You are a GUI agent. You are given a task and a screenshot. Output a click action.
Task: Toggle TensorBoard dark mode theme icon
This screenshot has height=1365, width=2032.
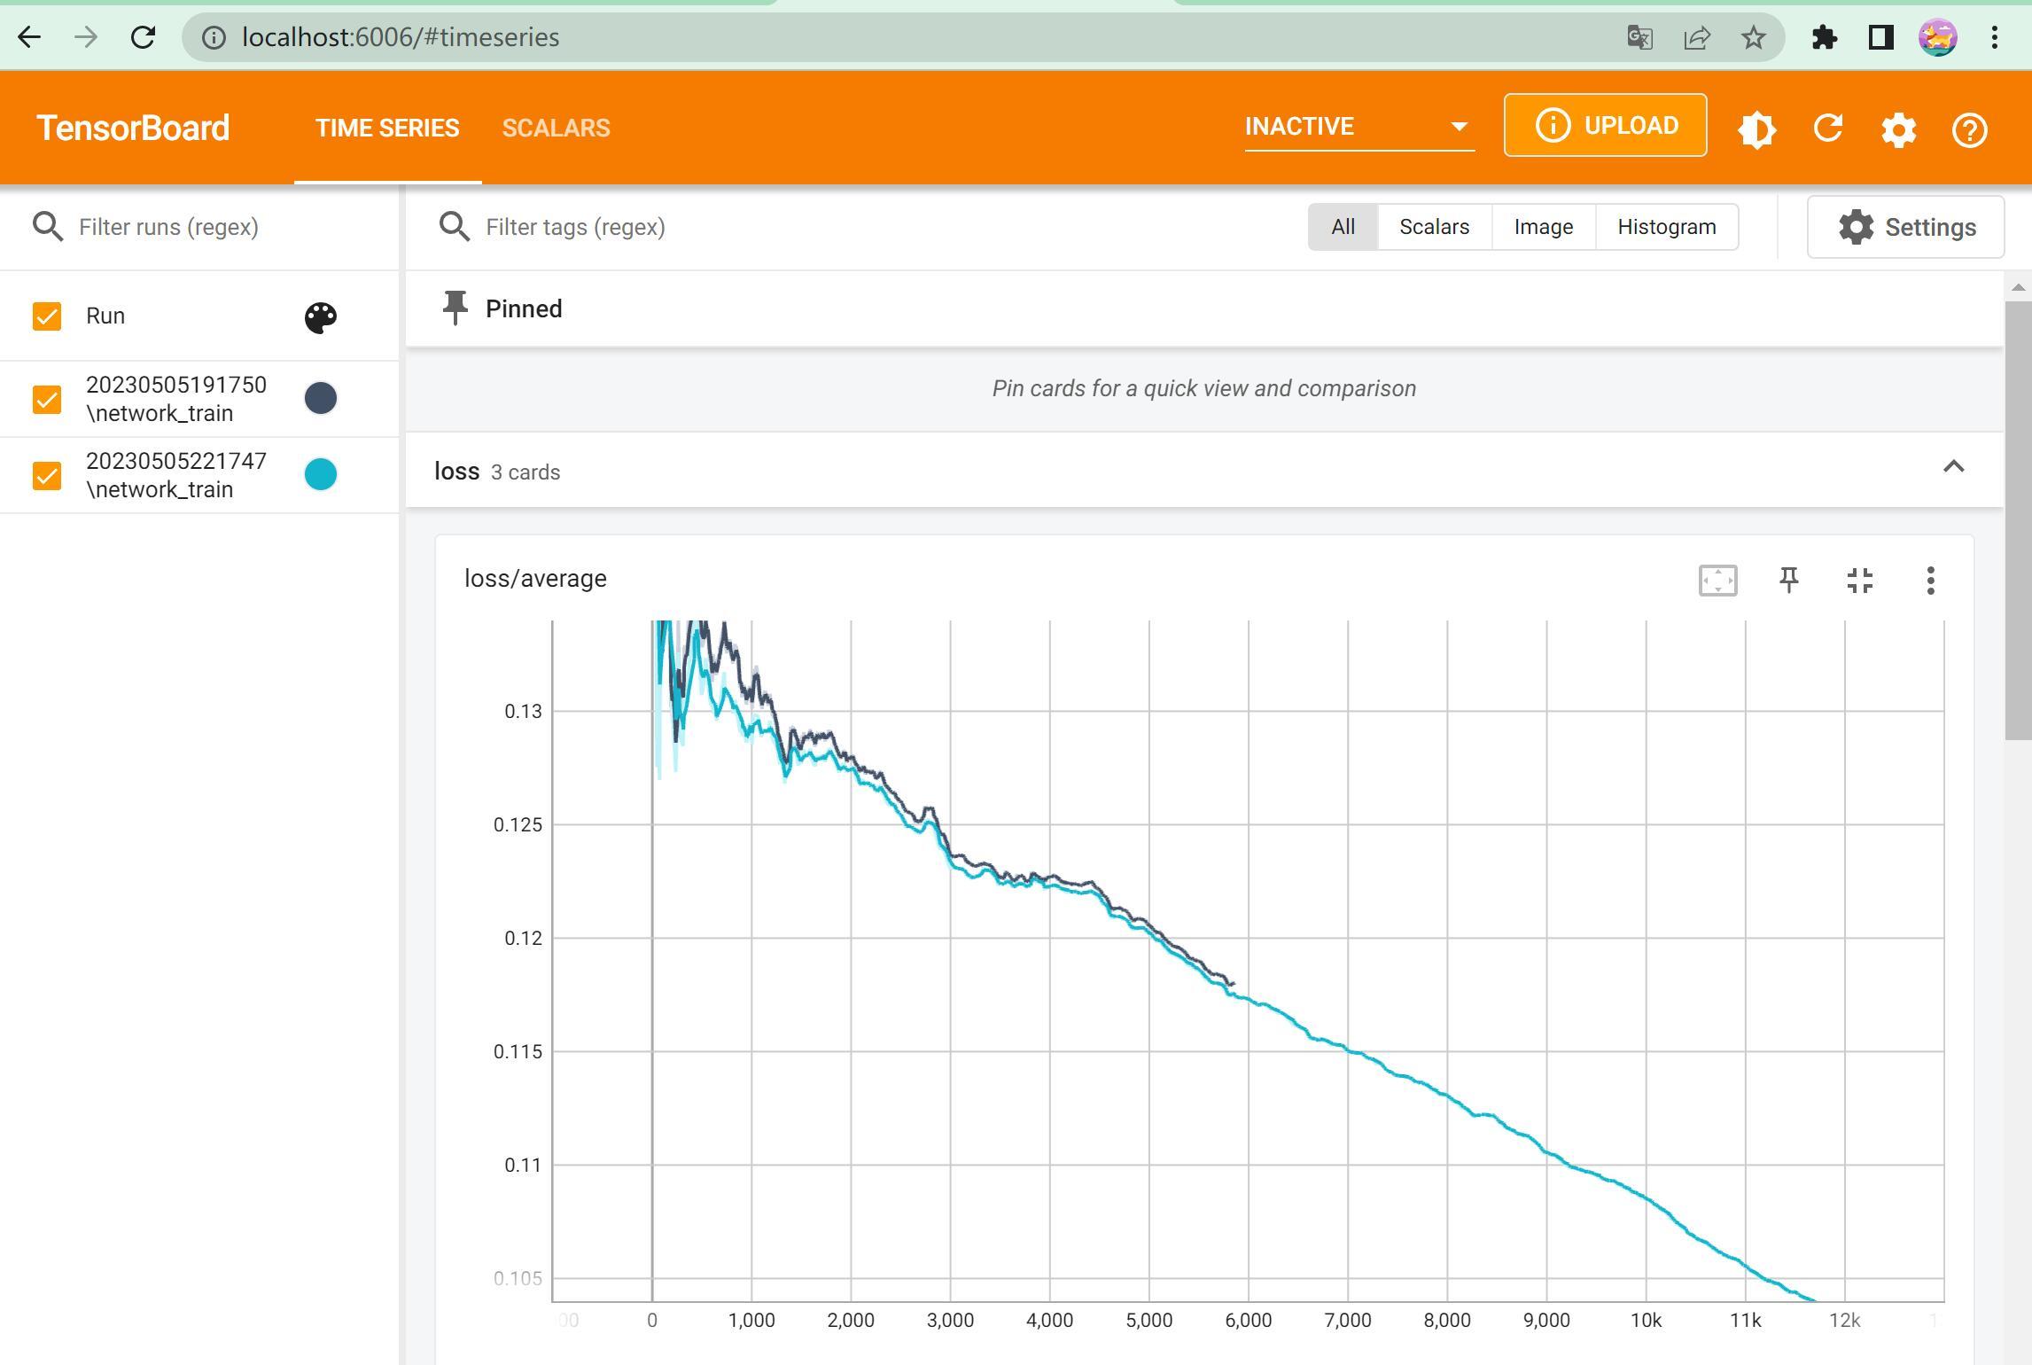pos(1756,129)
